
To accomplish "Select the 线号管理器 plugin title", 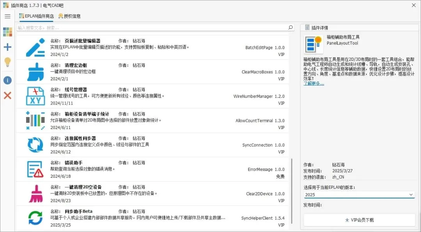I will pyautogui.click(x=76, y=90).
